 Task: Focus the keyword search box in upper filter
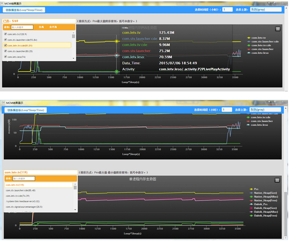[x=22, y=27]
